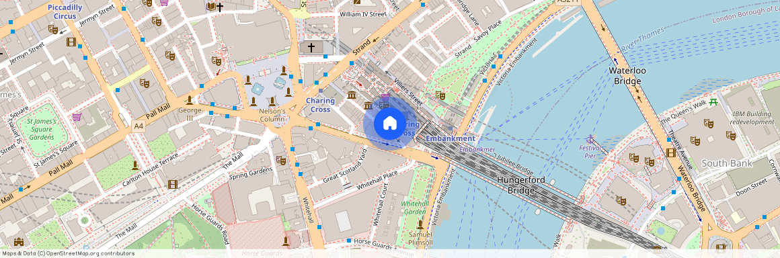This screenshot has height=258, width=780.
Task: Click theatre masks icon near Piccadilly Circus
Action: 53,30
